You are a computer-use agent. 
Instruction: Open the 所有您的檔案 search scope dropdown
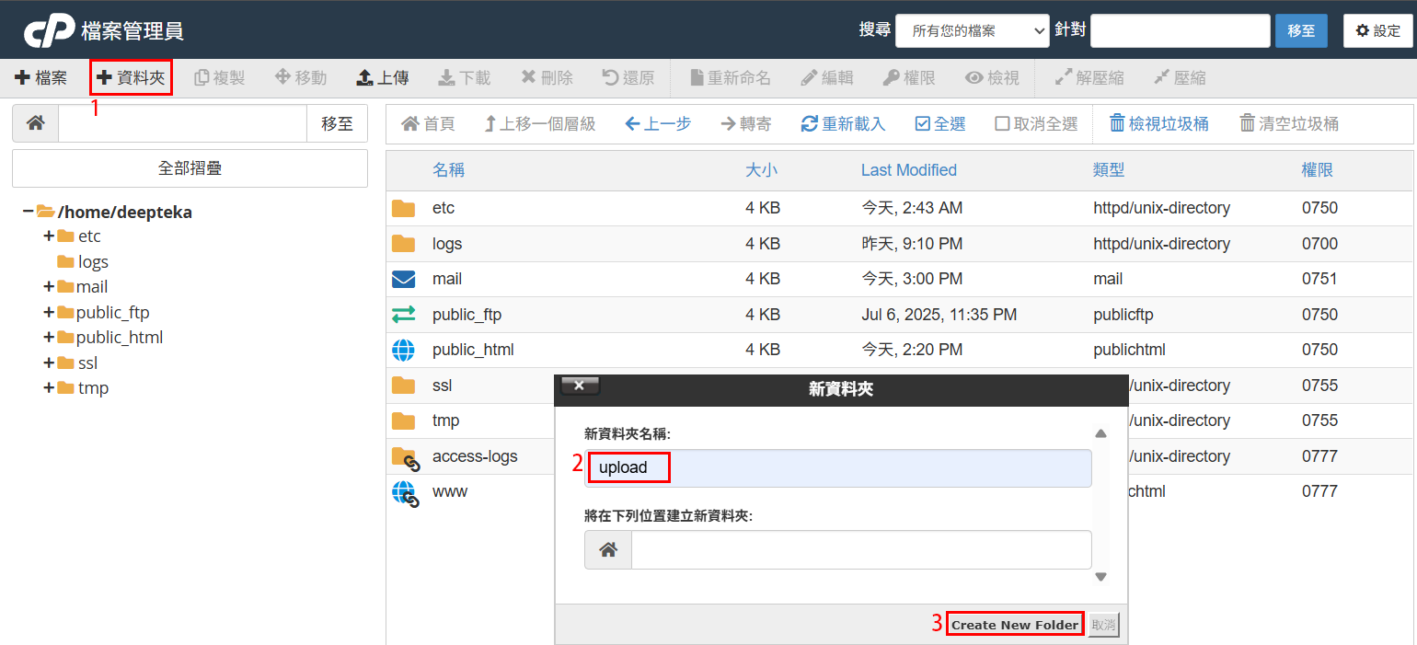tap(972, 30)
